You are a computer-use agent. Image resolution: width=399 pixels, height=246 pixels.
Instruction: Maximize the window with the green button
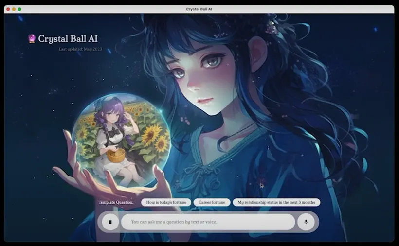pyautogui.click(x=19, y=9)
